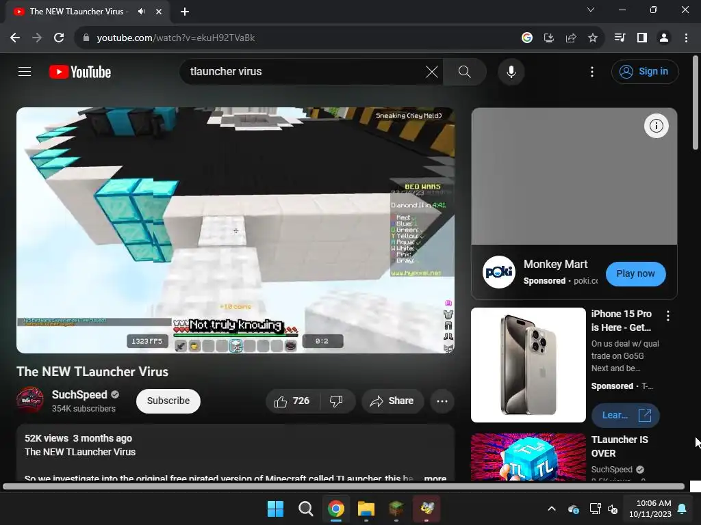The height and width of the screenshot is (525, 701).
Task: Open the SuchSpeed channel name
Action: pyautogui.click(x=79, y=394)
